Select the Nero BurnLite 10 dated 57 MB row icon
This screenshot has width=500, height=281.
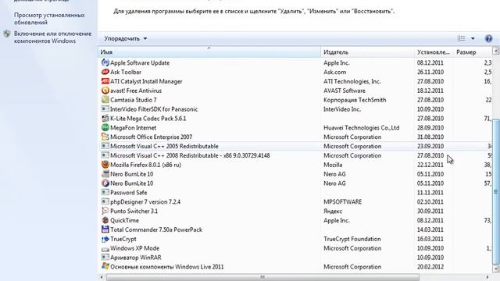point(105,183)
